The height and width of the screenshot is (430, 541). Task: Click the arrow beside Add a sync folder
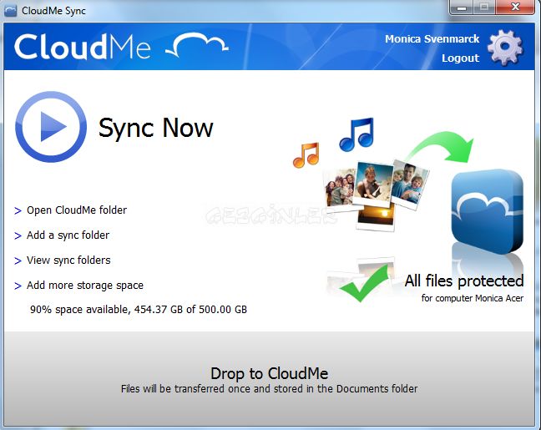18,236
